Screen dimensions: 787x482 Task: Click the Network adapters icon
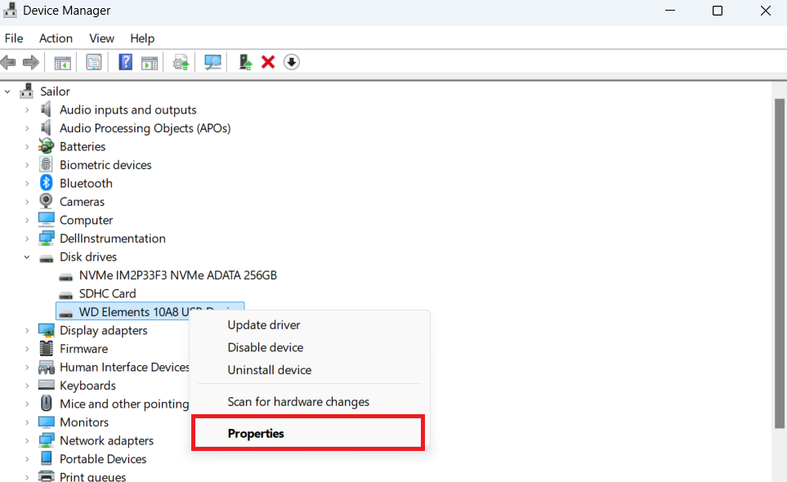click(x=47, y=440)
